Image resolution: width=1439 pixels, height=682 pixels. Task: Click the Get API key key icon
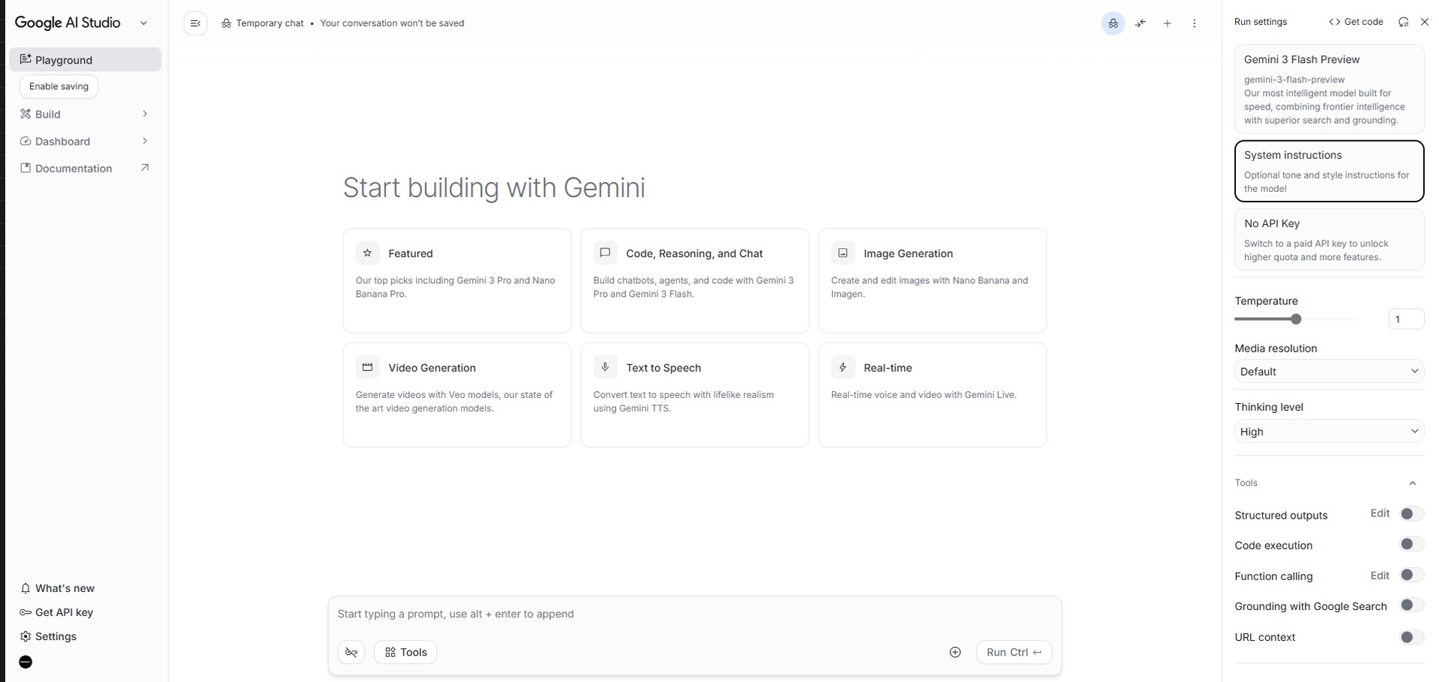pyautogui.click(x=25, y=612)
